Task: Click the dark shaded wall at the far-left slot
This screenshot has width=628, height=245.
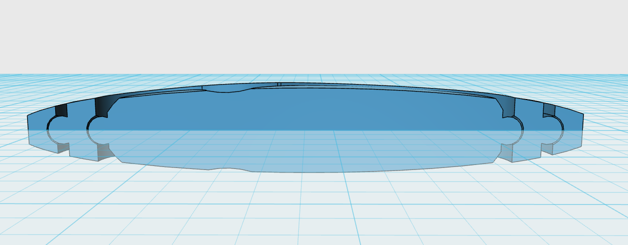Action: click(61, 110)
